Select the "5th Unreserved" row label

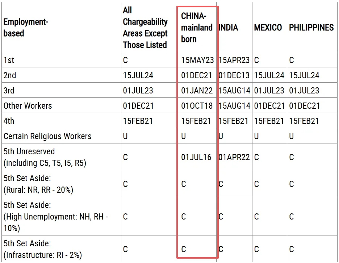tap(29, 151)
